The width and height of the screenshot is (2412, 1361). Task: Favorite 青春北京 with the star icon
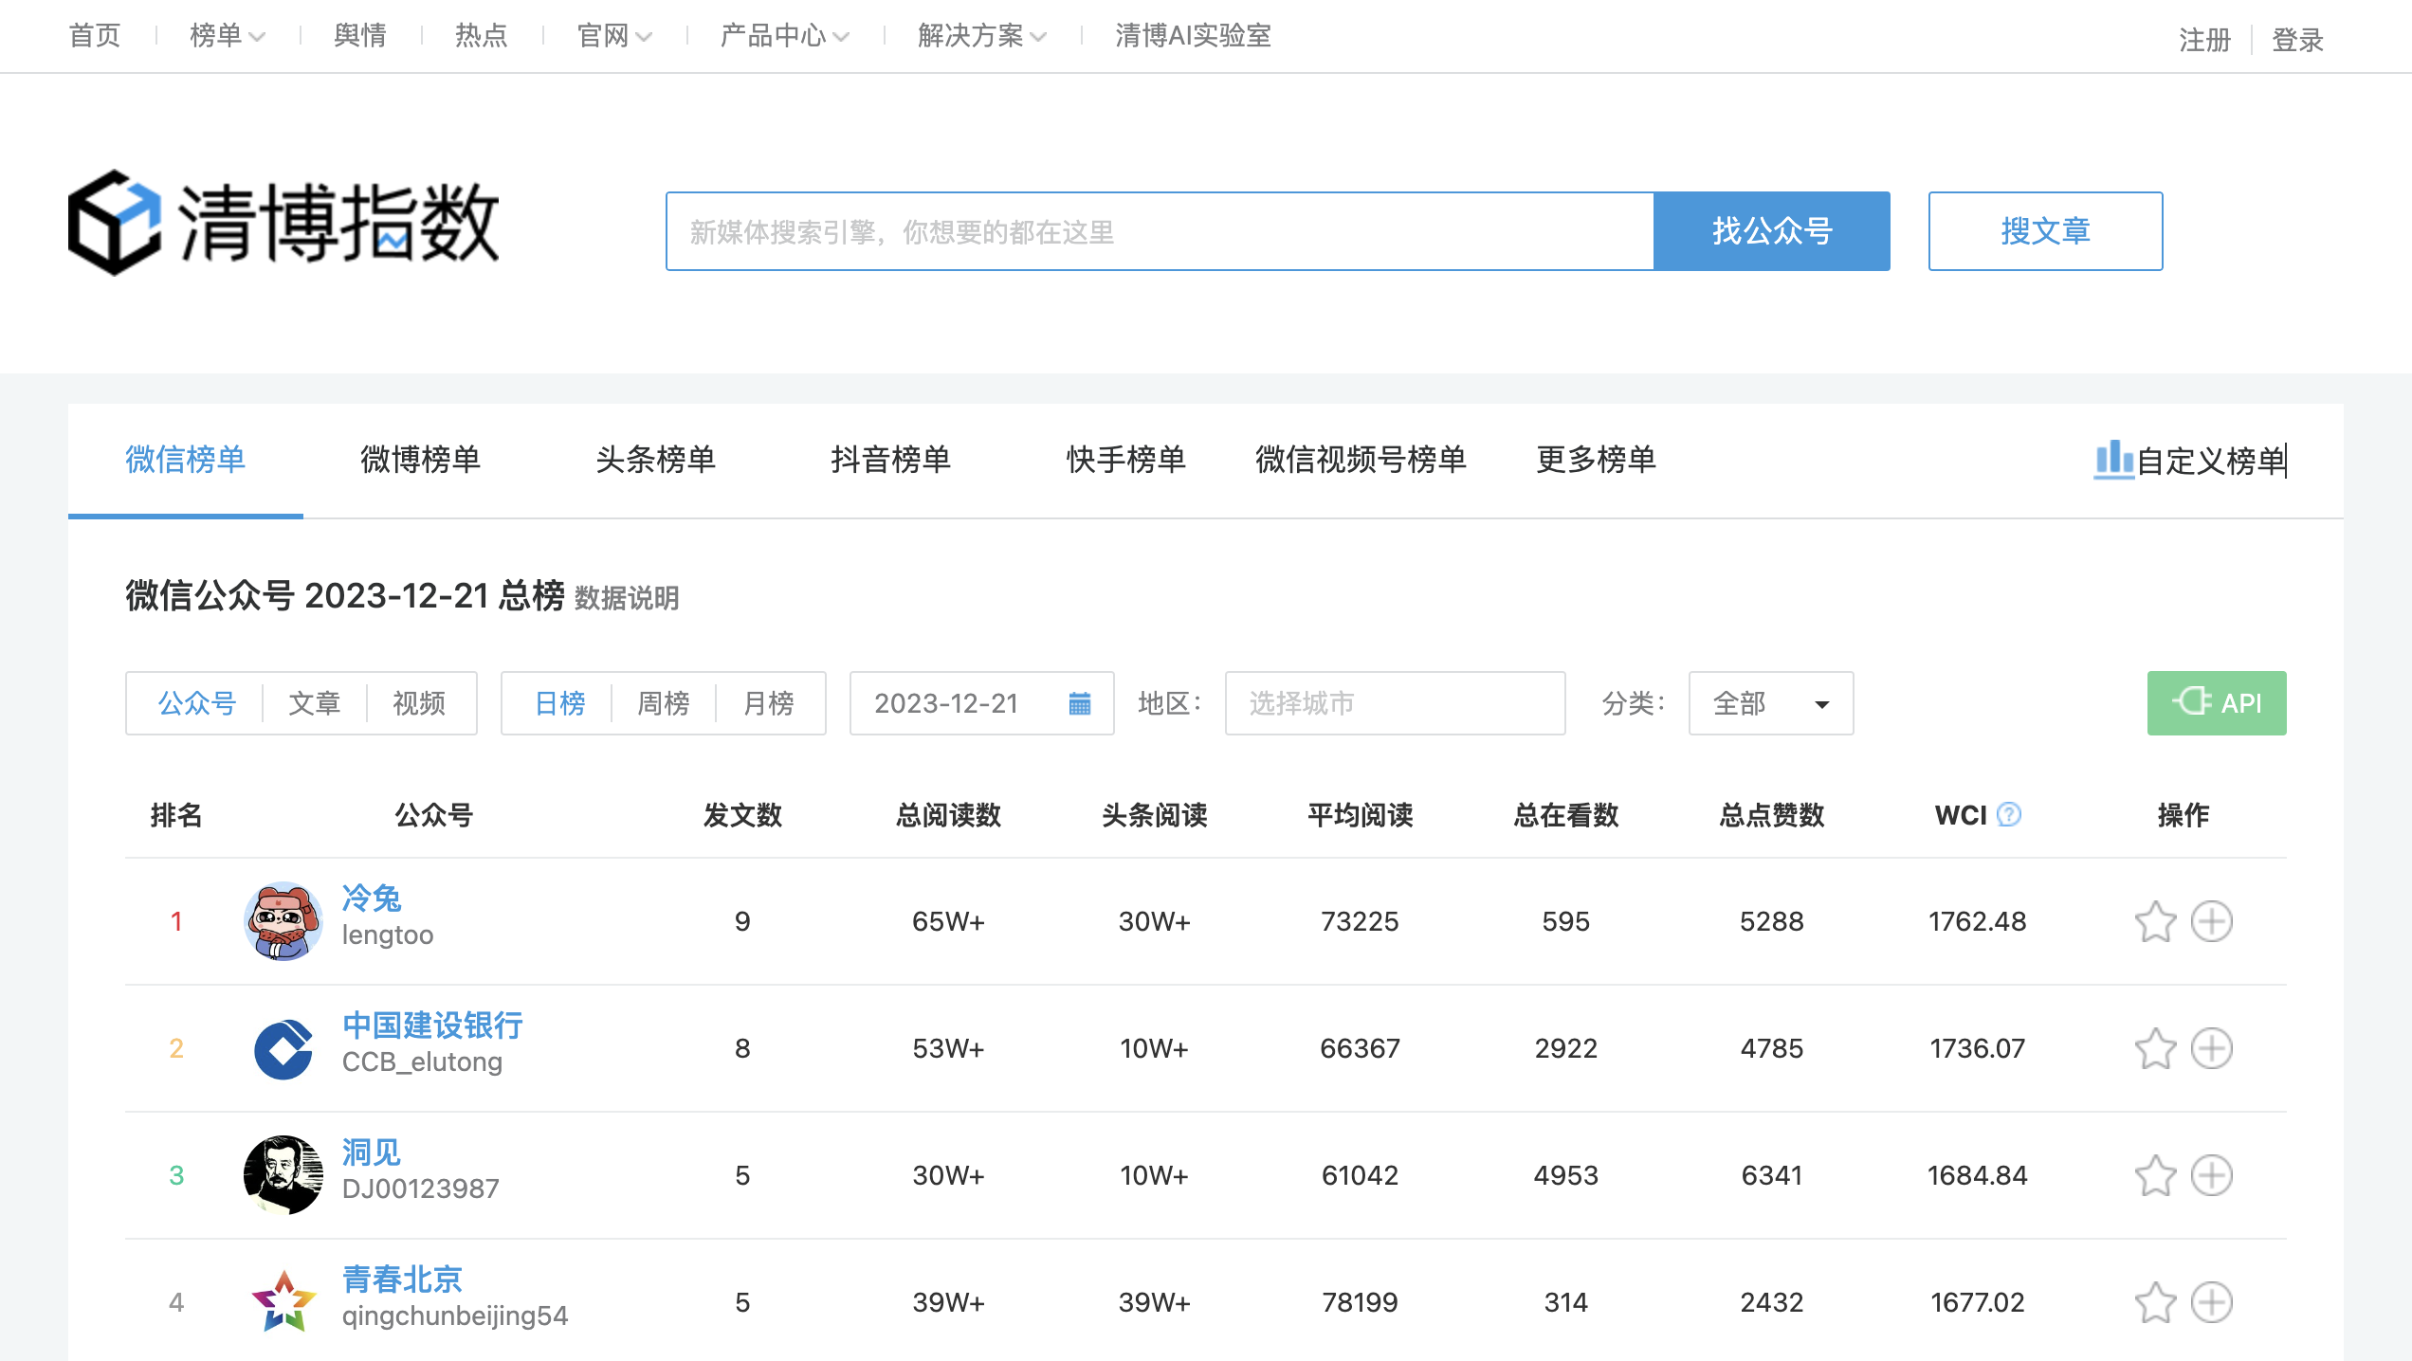[x=2155, y=1302]
